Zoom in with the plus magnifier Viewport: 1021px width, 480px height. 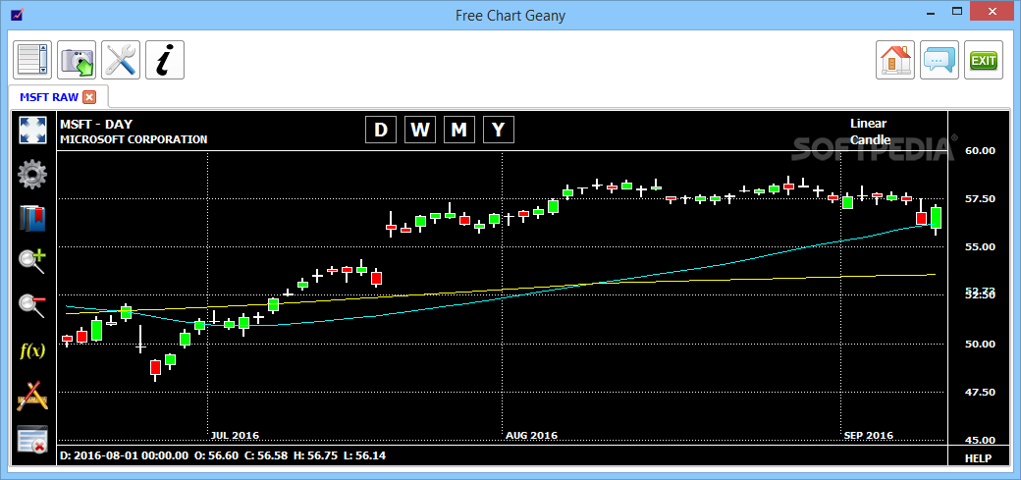coord(32,262)
